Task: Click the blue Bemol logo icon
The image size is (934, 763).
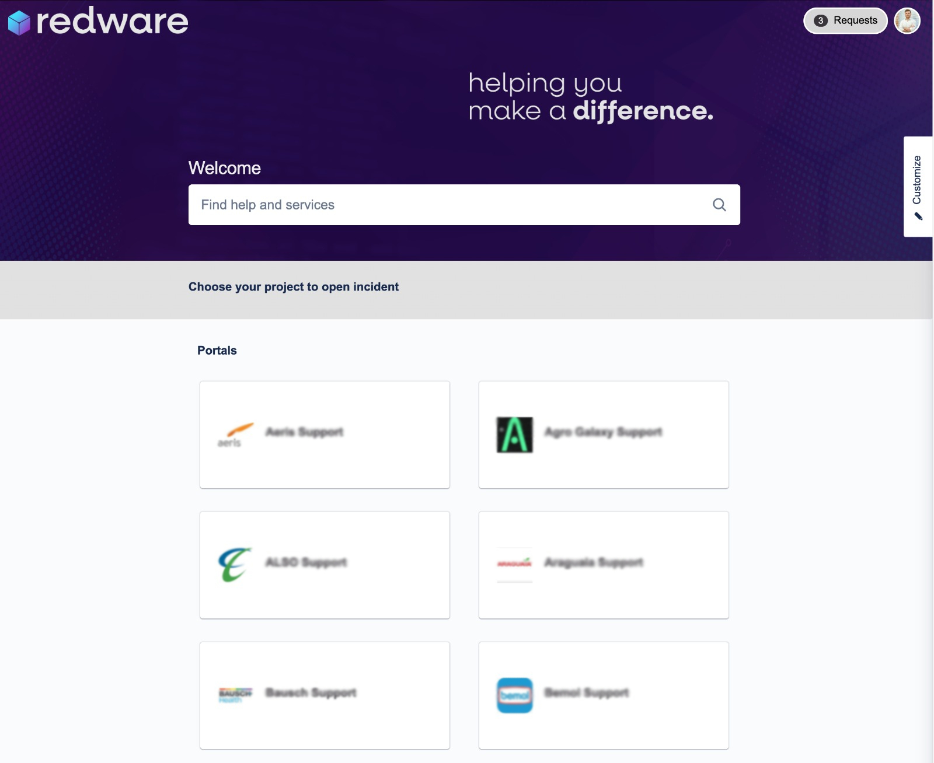Action: tap(514, 695)
